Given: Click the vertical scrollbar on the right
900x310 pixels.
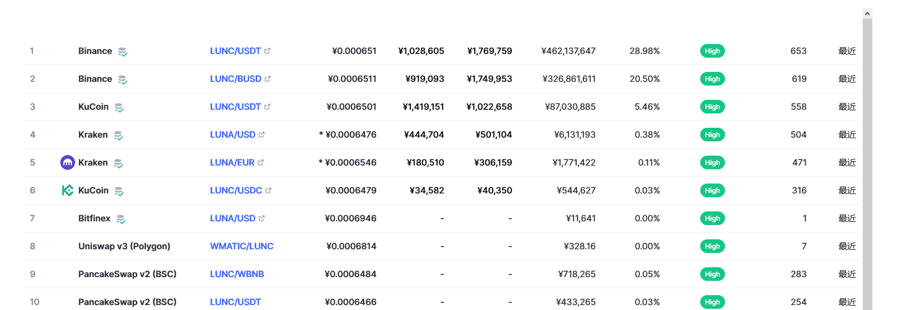Looking at the screenshot, I should pyautogui.click(x=868, y=161).
